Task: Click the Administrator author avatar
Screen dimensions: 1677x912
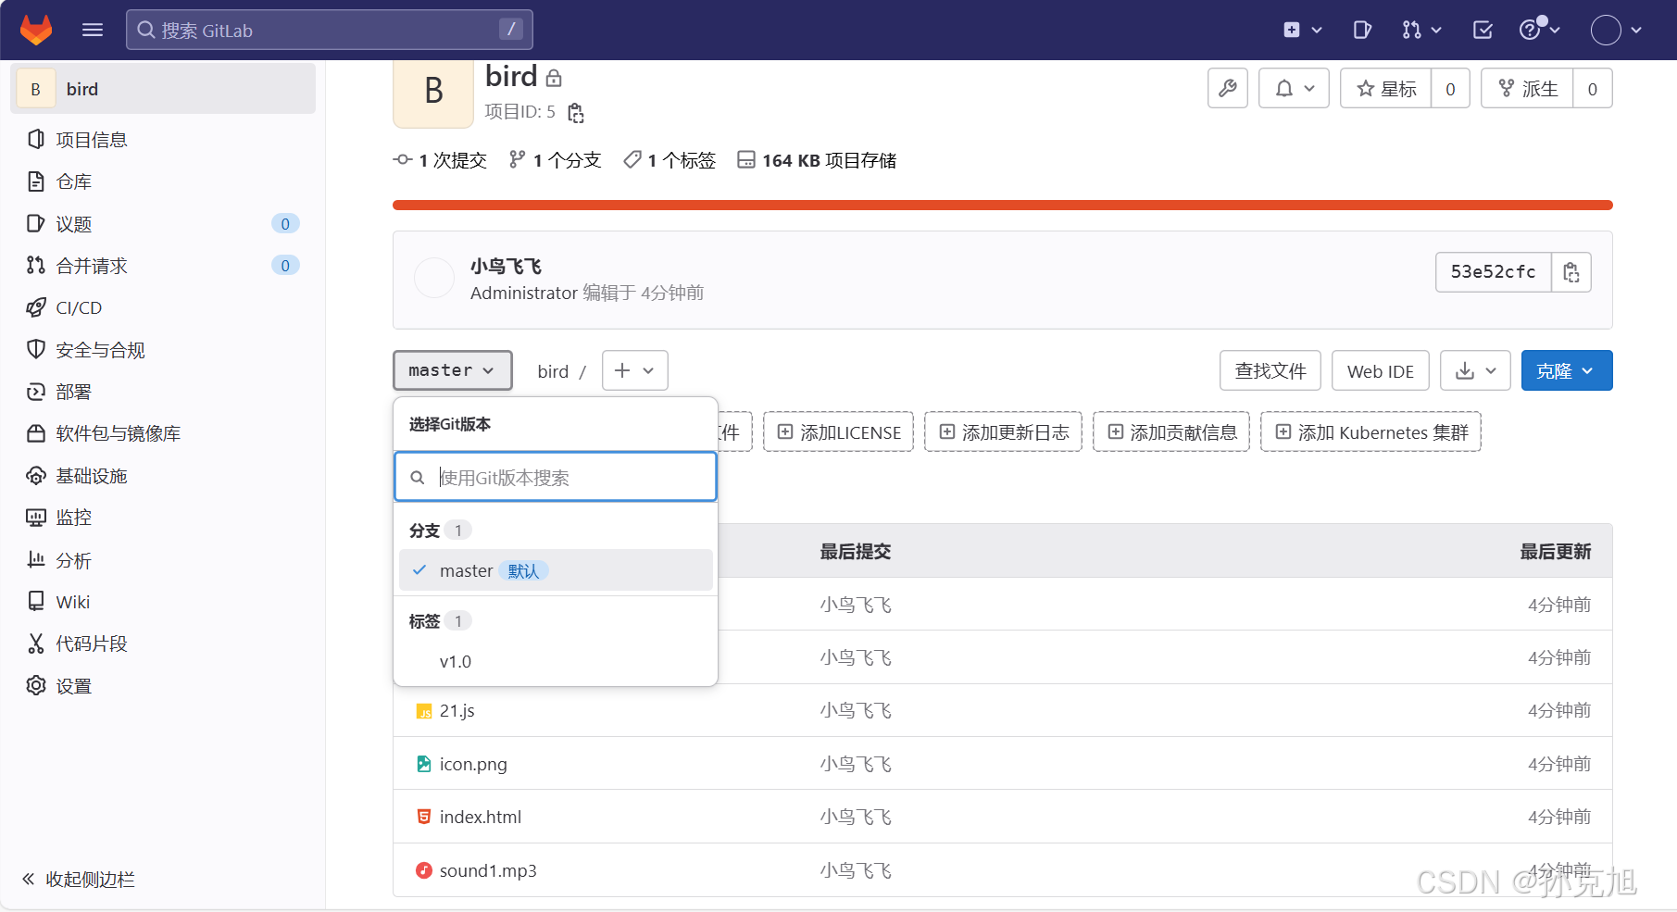Action: point(433,278)
